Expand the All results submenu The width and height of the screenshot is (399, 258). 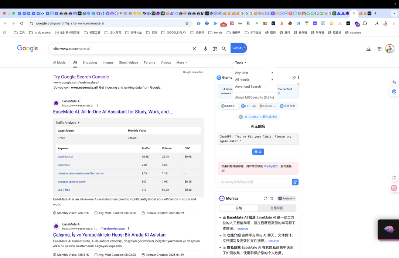(x=255, y=79)
